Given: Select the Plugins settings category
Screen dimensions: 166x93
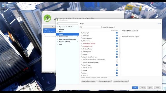Looking at the screenshot, I should pyautogui.click(x=67, y=34).
